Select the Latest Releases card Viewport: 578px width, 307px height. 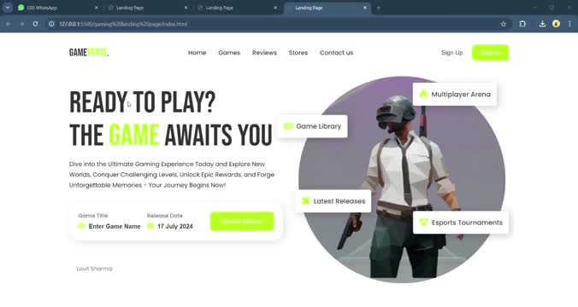(x=333, y=201)
